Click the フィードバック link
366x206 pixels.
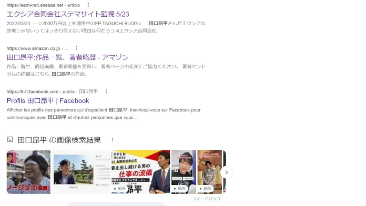(207, 199)
